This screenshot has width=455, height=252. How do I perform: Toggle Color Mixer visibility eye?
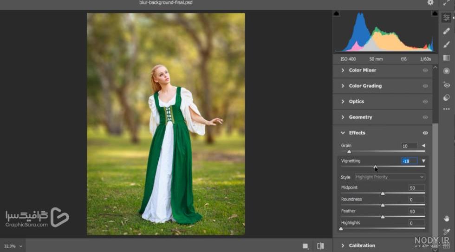tap(425, 70)
